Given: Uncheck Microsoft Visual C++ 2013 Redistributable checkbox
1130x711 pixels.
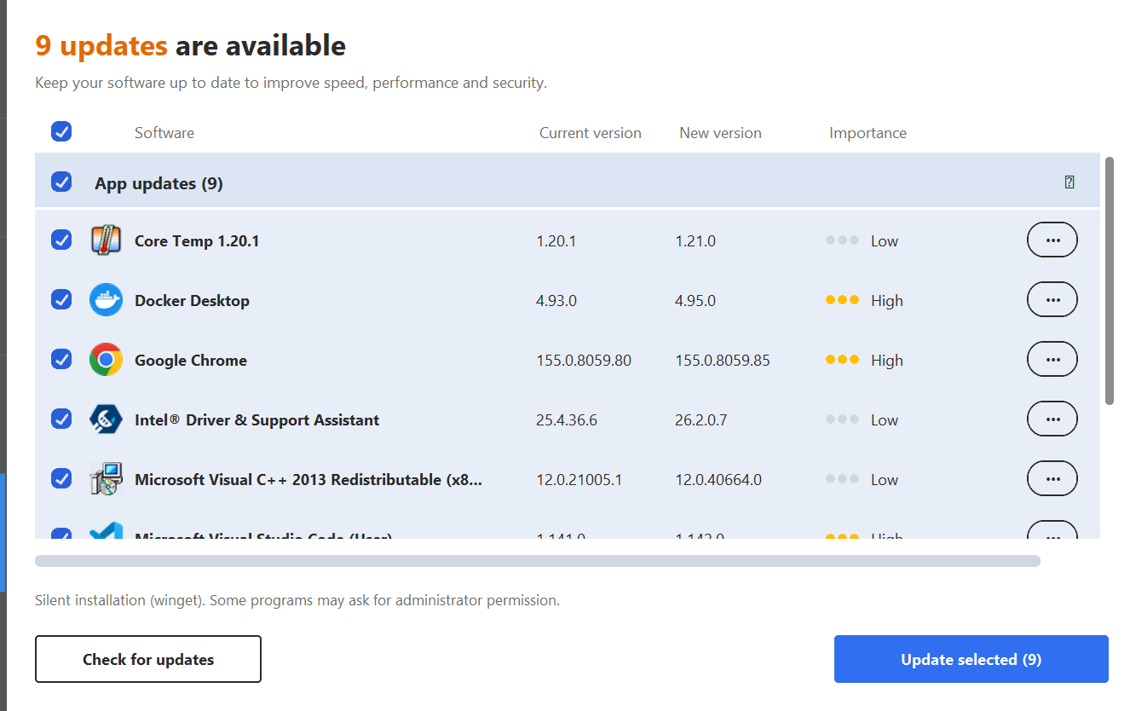Looking at the screenshot, I should pos(61,478).
